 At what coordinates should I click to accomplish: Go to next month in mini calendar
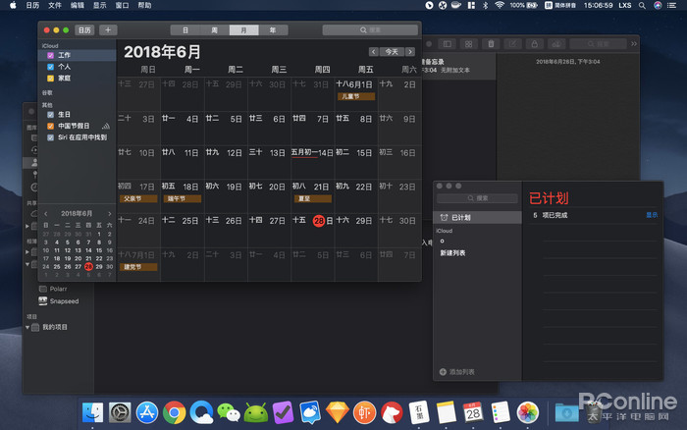110,213
